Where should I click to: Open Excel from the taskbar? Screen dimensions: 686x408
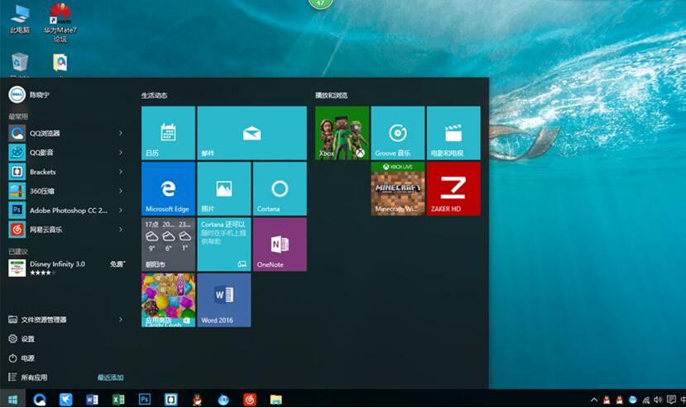118,399
